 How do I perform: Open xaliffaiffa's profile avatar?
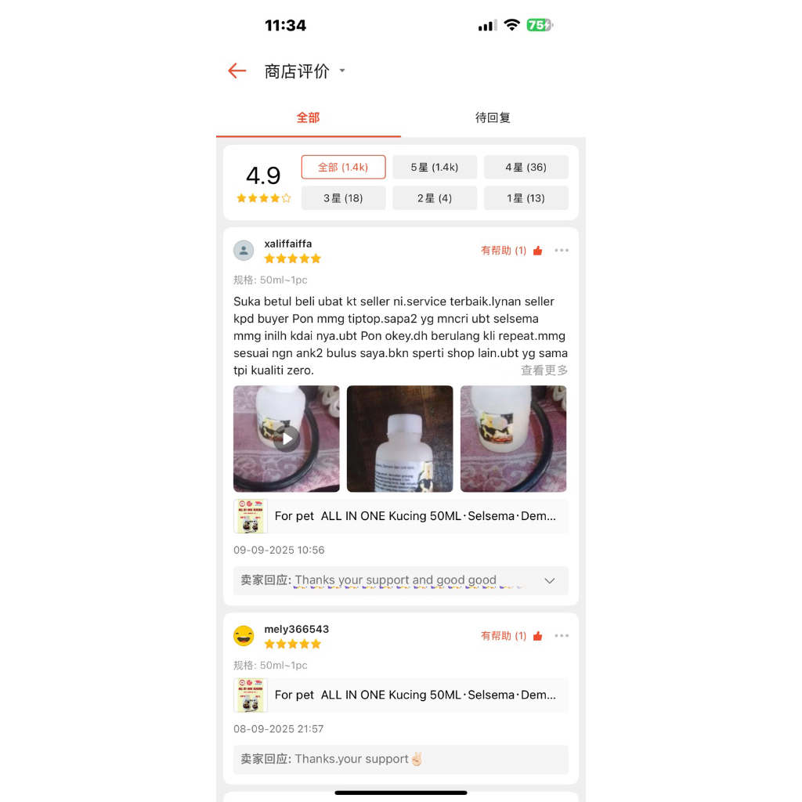244,251
